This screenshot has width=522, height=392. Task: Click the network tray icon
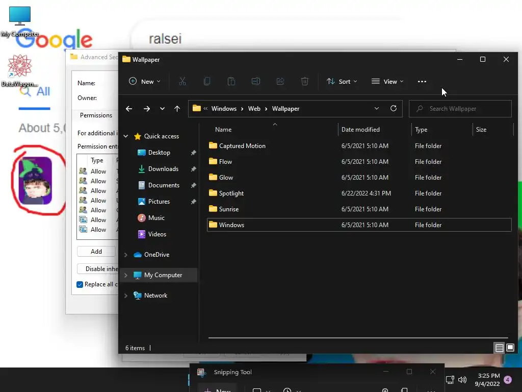click(x=450, y=379)
